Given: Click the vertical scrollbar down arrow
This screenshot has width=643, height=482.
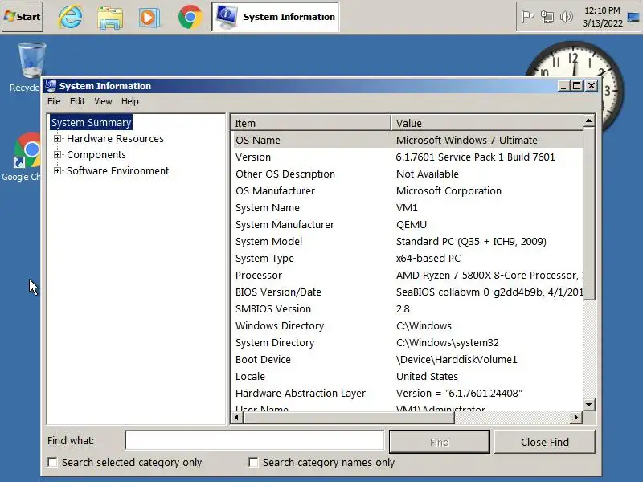Looking at the screenshot, I should (588, 405).
